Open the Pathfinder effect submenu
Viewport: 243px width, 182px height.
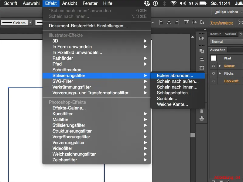click(x=97, y=58)
